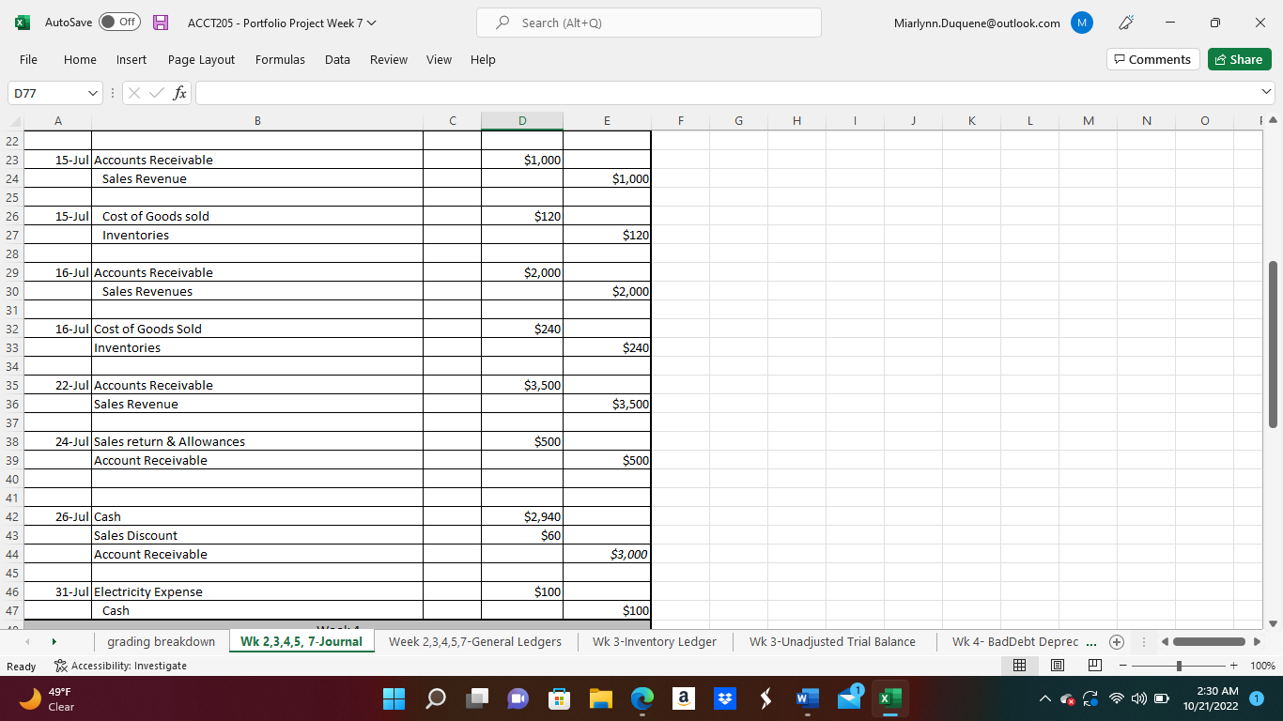Open the Comments pane

click(1152, 58)
